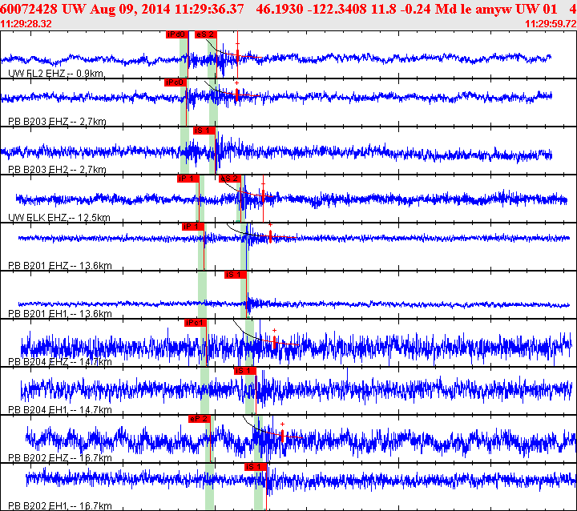This screenshot has width=577, height=511.
Task: Select the eS 2 pick on UW ELK EHZ
Action: point(229,179)
